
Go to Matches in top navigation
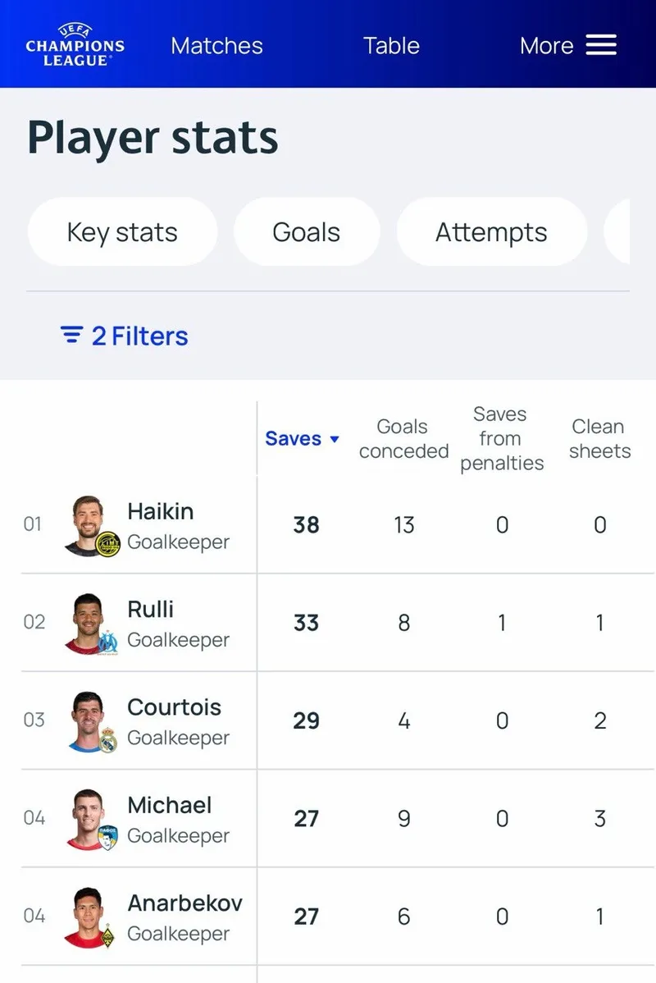(216, 46)
